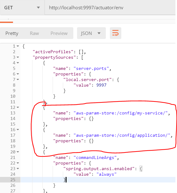
Task: Click "aws-param-store:/config/application/" value
Action: pyautogui.click(x=122, y=135)
